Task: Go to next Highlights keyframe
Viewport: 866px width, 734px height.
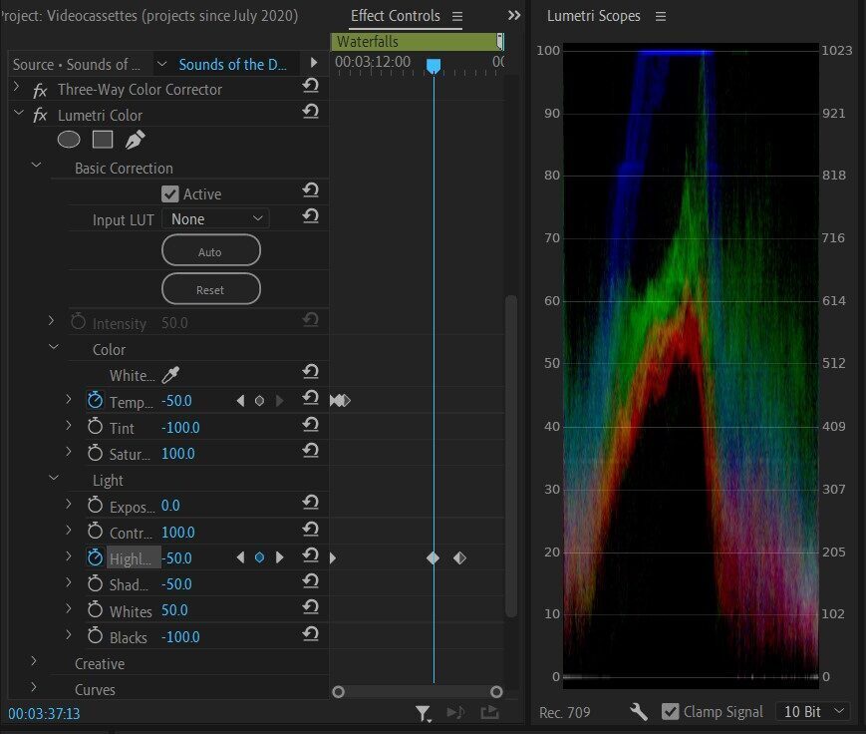Action: [279, 557]
